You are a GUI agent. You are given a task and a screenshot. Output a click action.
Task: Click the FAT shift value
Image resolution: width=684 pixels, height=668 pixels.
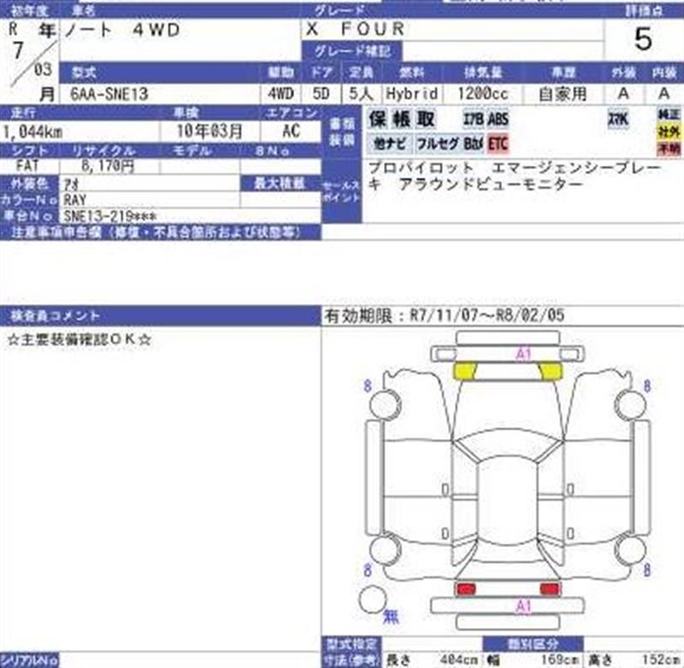point(27,166)
